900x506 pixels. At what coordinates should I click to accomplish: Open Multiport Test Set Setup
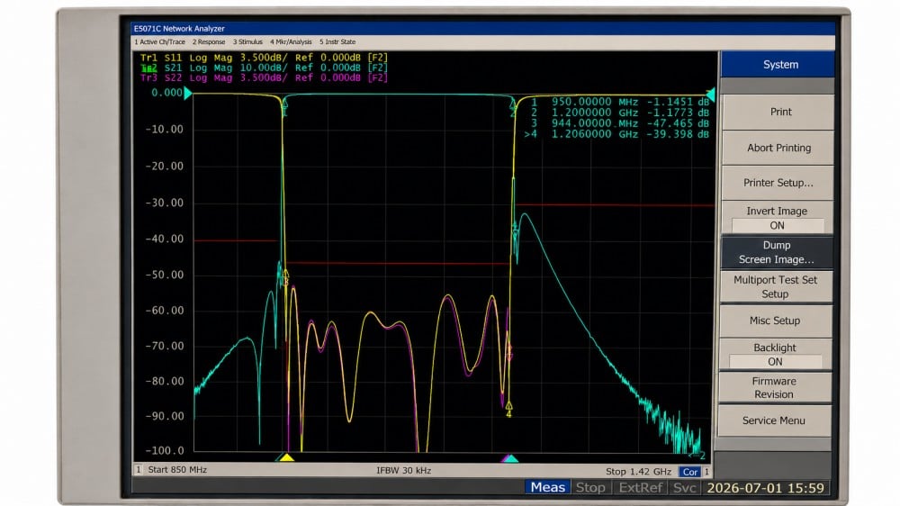click(x=775, y=286)
